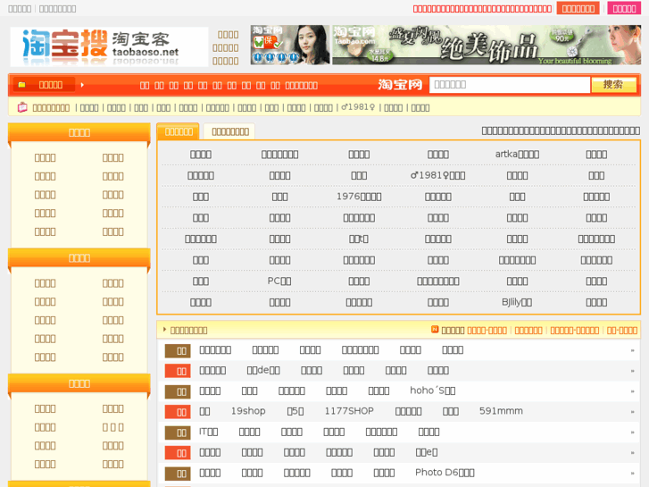
Task: Open the 绝美饰品 jewelry banner ad
Action: pos(487,45)
